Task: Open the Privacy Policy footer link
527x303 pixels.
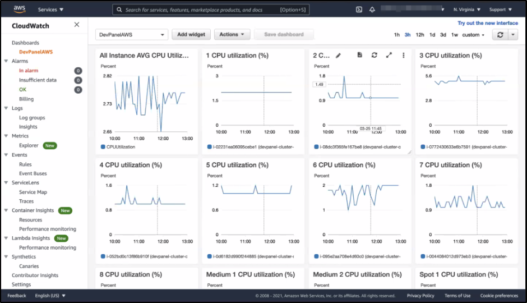Action: [x=420, y=296]
